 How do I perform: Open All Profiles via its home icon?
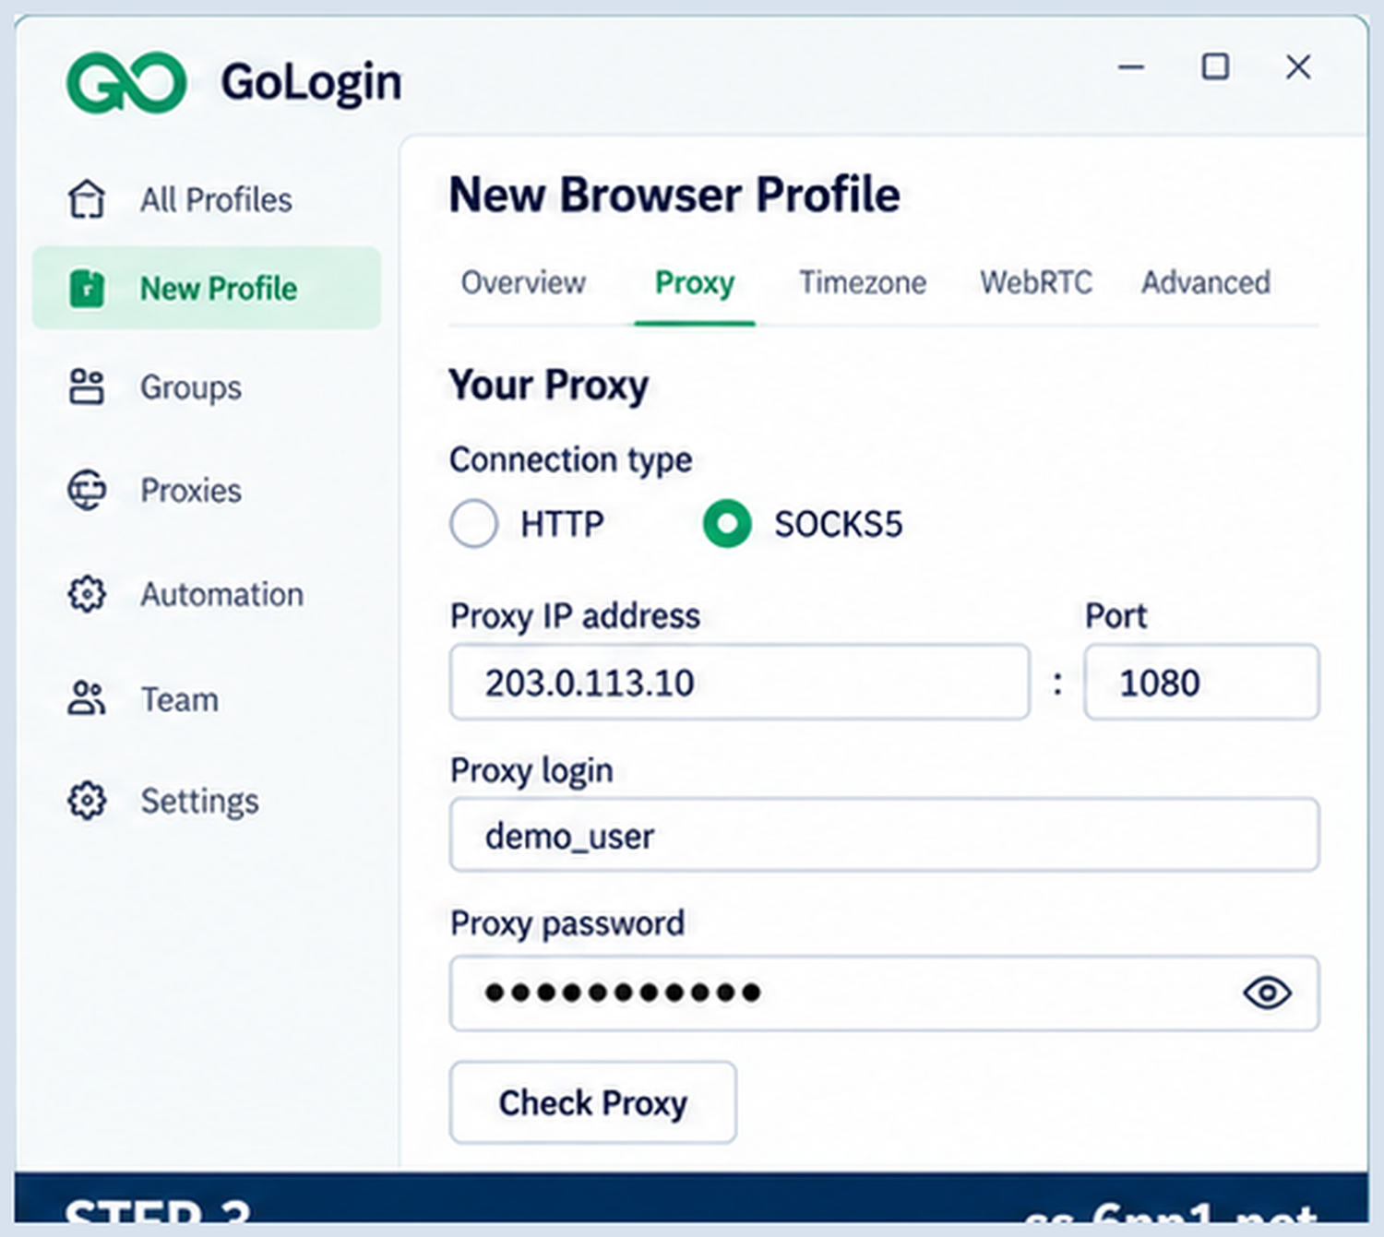(x=87, y=198)
